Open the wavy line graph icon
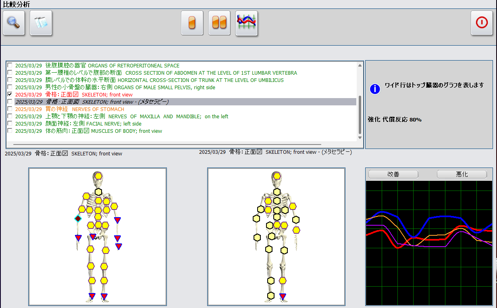497x308 pixels. tap(246, 23)
